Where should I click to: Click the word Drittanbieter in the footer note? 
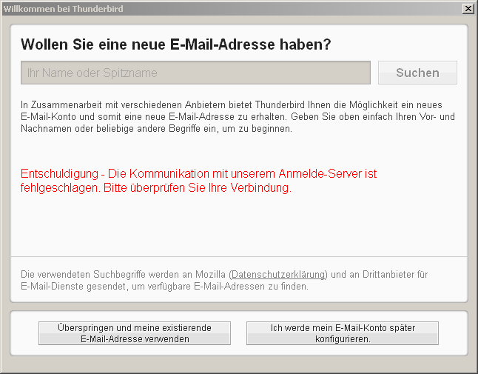[x=376, y=274]
